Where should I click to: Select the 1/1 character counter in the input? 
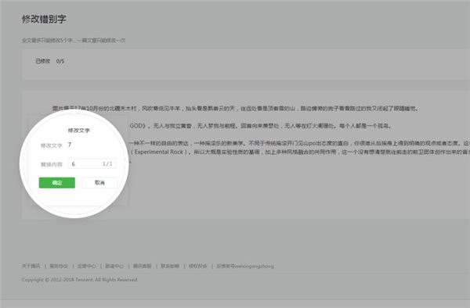point(107,164)
